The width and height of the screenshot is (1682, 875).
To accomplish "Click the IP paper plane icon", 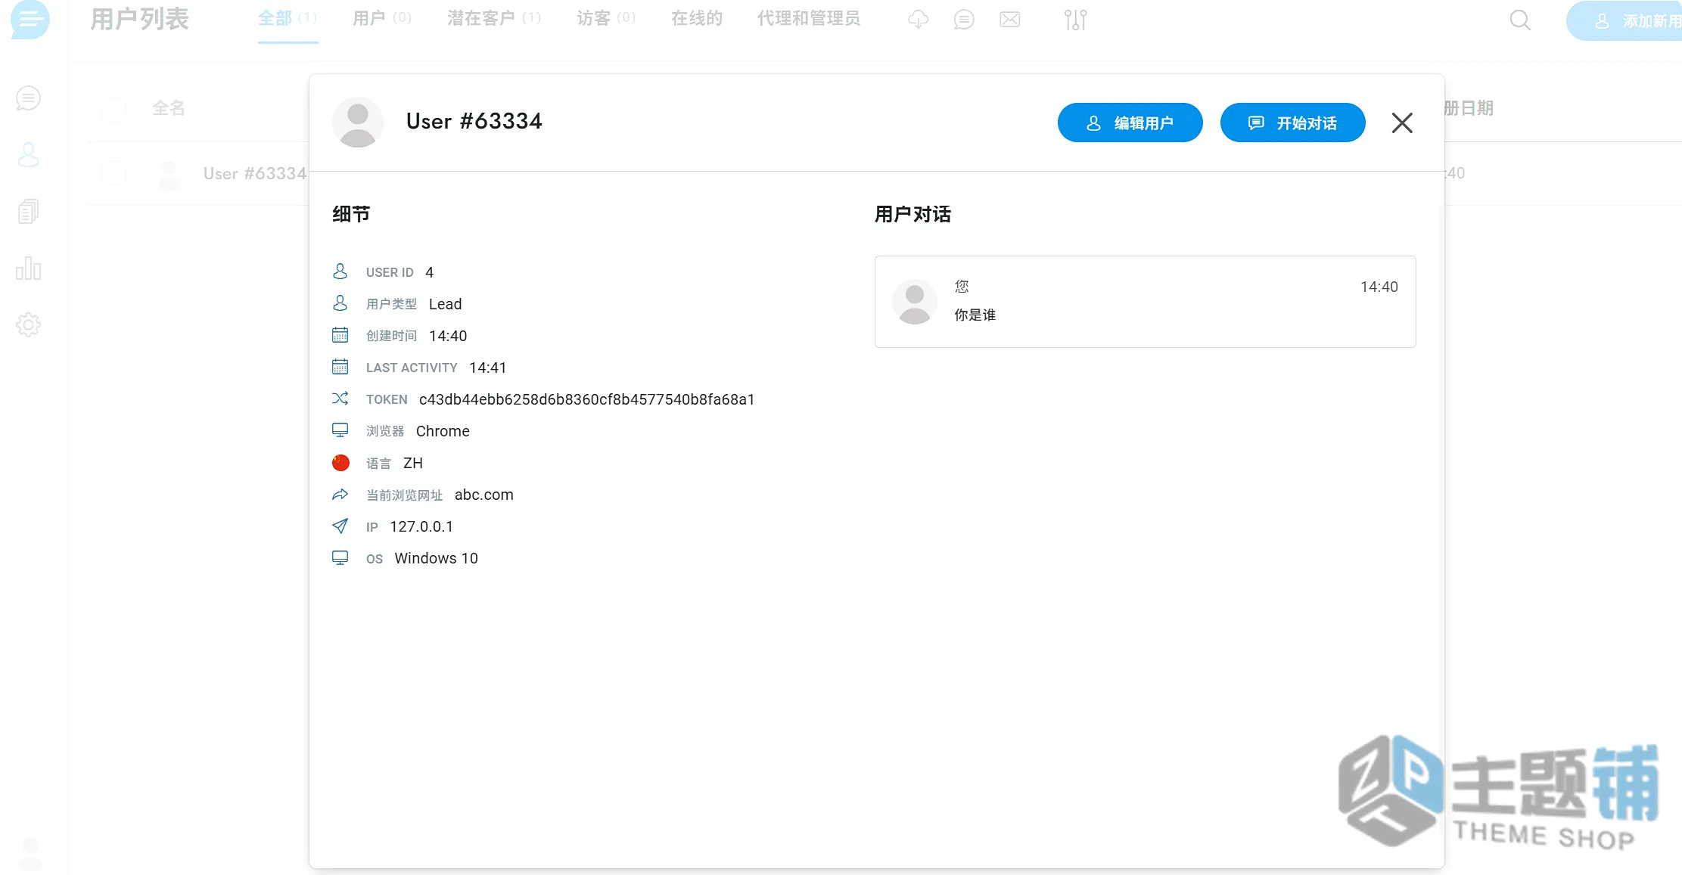I will click(340, 526).
